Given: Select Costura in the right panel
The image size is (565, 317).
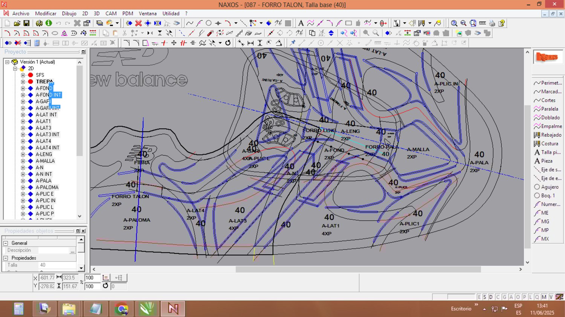Looking at the screenshot, I should click(550, 144).
